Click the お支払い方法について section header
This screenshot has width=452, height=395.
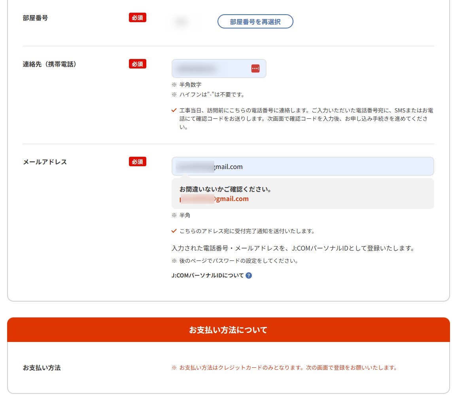pos(228,330)
